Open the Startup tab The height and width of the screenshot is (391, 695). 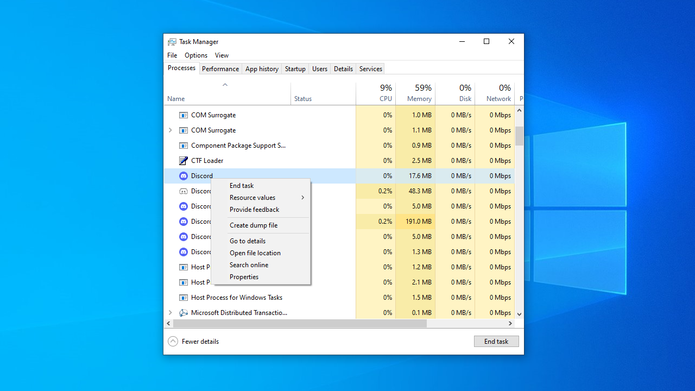(295, 69)
